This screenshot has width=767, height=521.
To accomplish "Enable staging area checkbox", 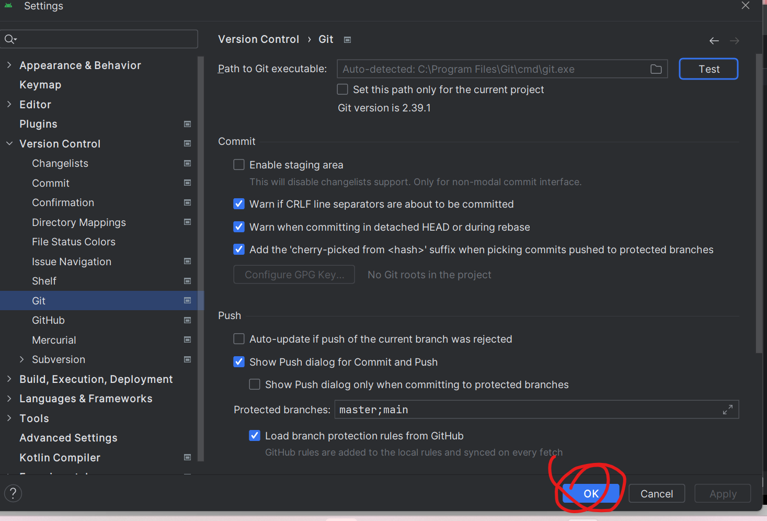I will pyautogui.click(x=239, y=165).
